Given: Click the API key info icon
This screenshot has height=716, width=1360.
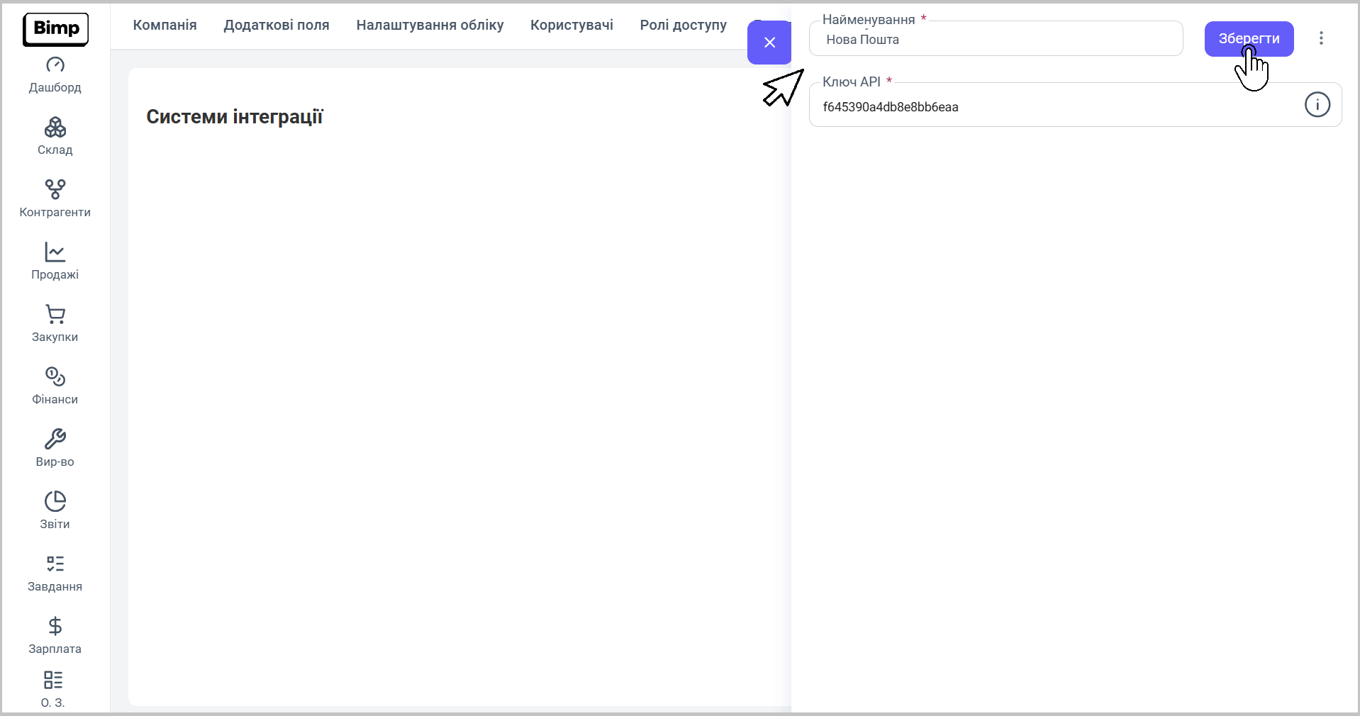Looking at the screenshot, I should point(1317,105).
